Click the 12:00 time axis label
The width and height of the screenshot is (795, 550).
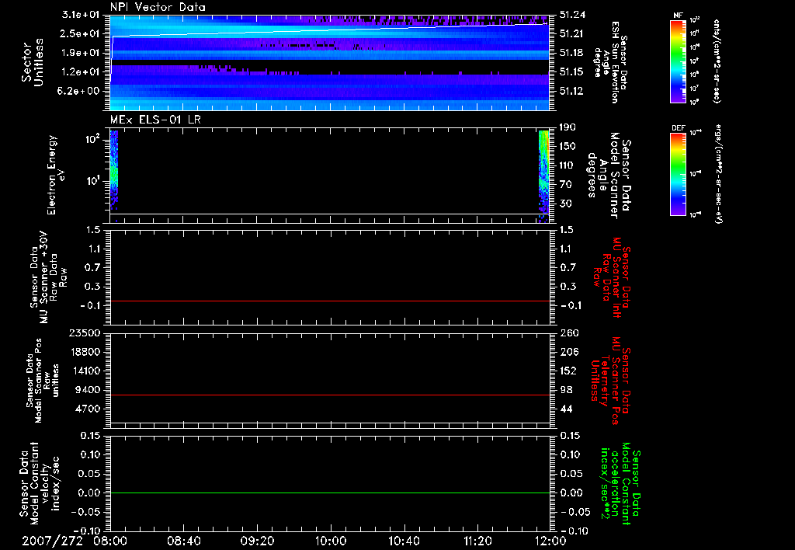550,541
